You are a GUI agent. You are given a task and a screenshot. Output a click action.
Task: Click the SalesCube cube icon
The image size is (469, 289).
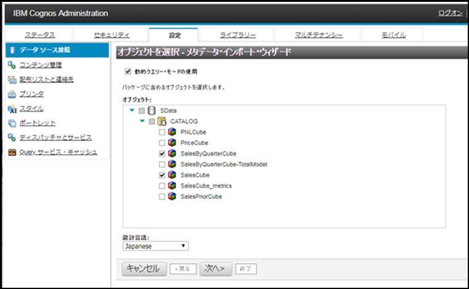(x=172, y=175)
